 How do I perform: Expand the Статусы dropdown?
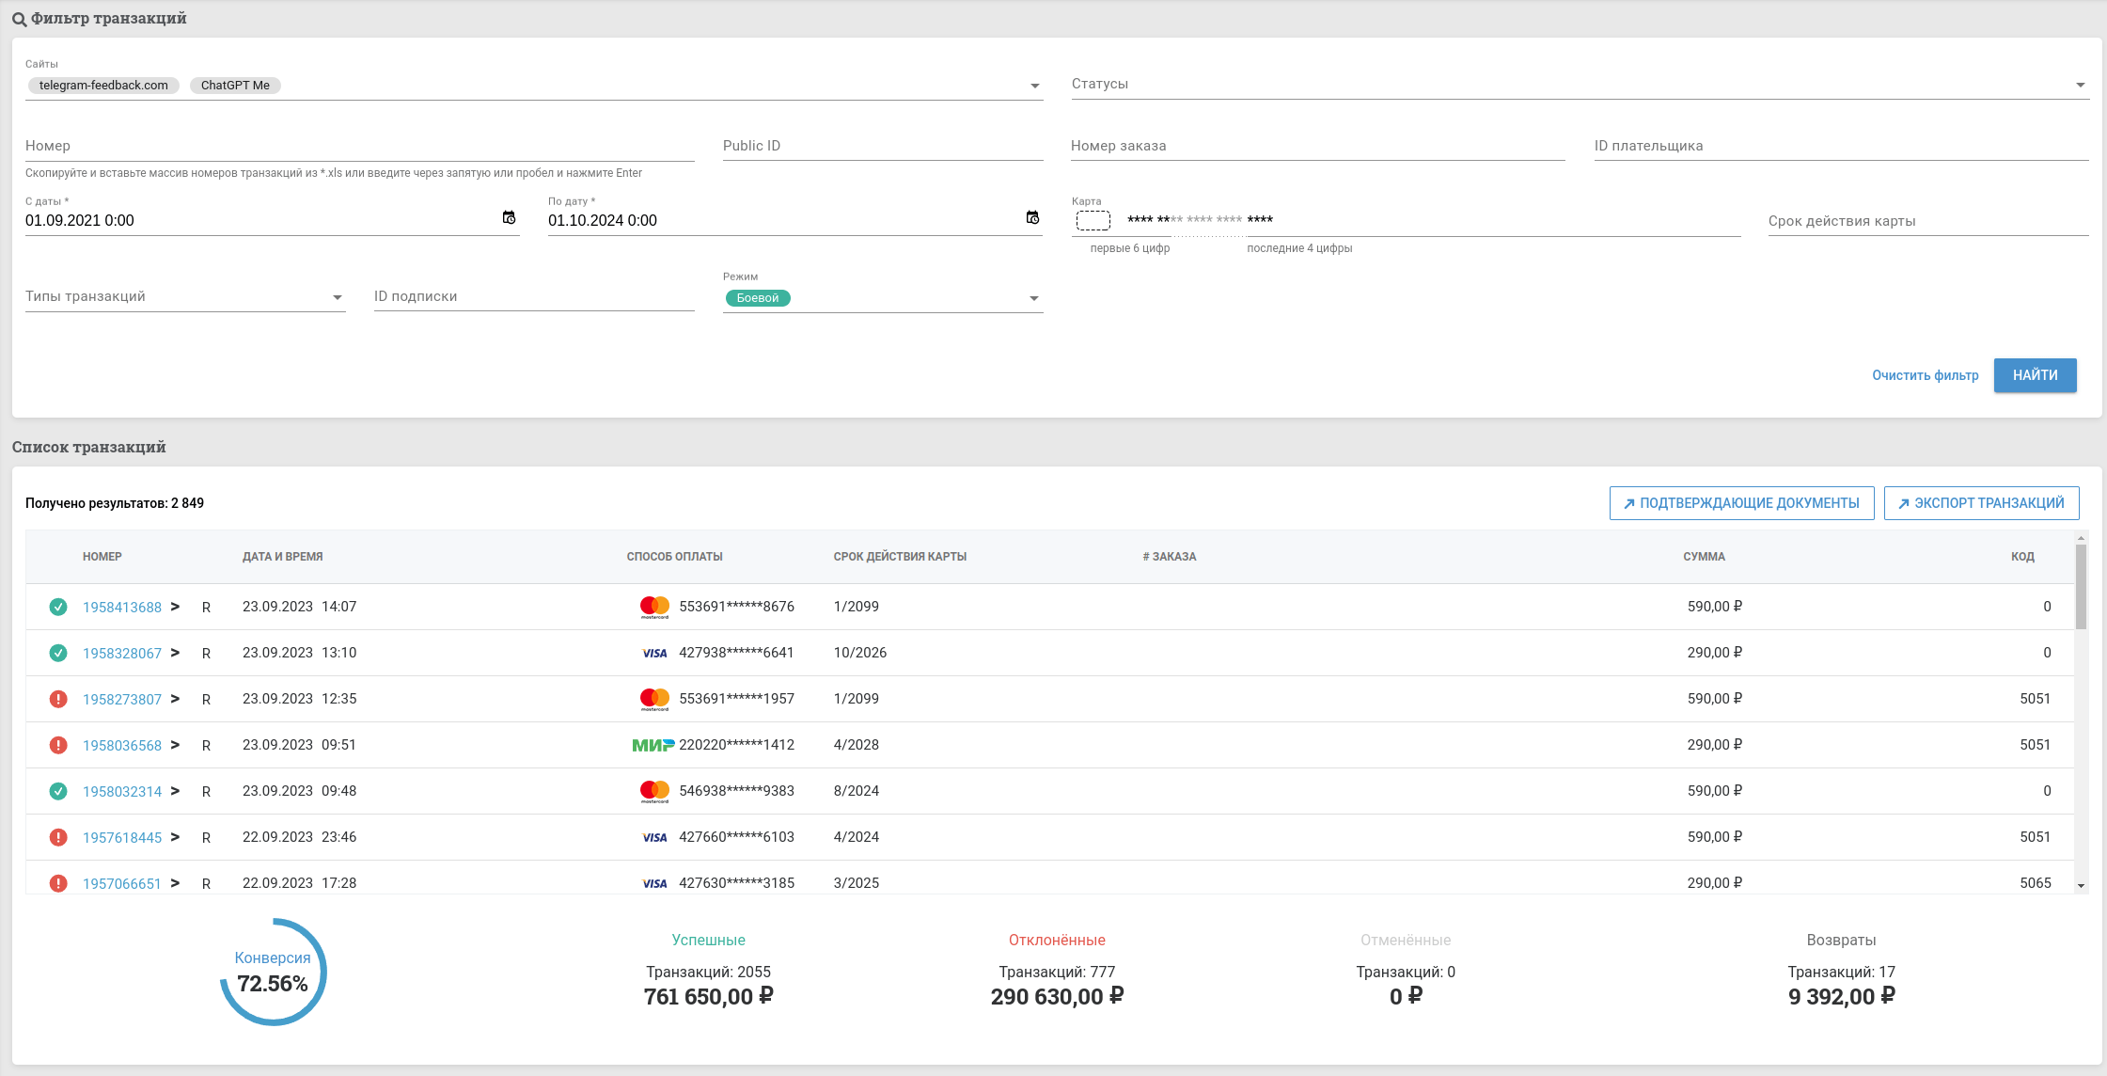pyautogui.click(x=2080, y=85)
